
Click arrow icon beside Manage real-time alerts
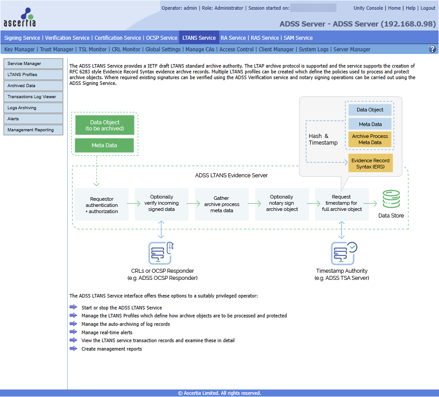coord(73,332)
